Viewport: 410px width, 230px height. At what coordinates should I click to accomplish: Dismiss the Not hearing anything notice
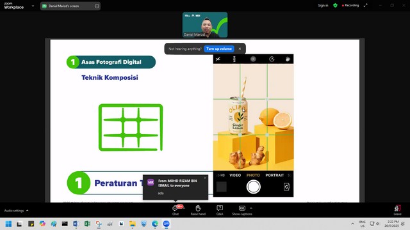(x=240, y=49)
